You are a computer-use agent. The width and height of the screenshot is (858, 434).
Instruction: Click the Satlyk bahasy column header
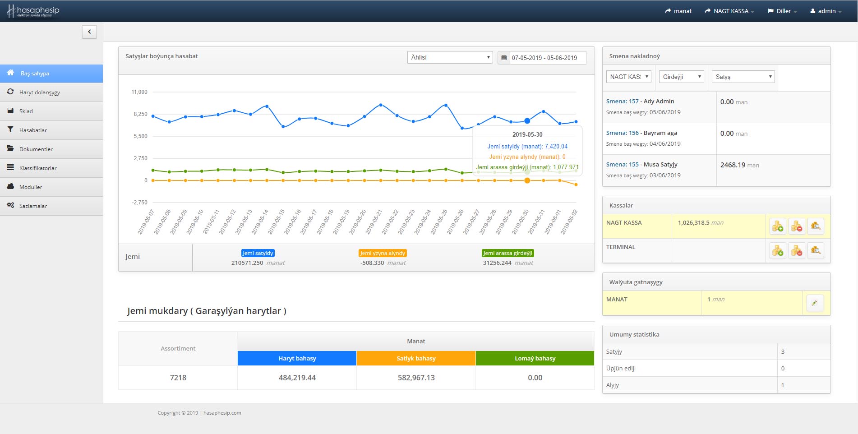416,358
